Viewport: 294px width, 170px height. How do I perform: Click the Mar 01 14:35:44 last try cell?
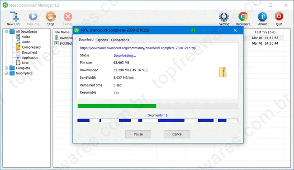(x=265, y=43)
